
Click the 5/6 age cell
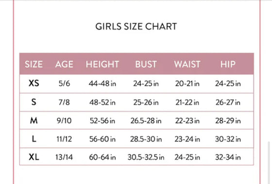[64, 83]
